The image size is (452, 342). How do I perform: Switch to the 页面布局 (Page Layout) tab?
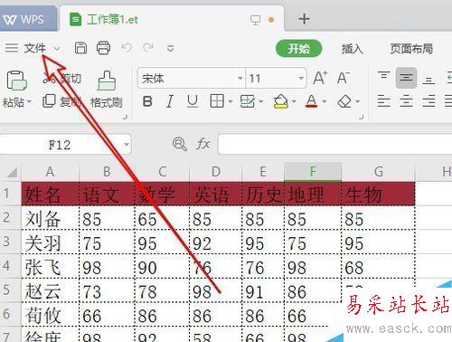[411, 48]
